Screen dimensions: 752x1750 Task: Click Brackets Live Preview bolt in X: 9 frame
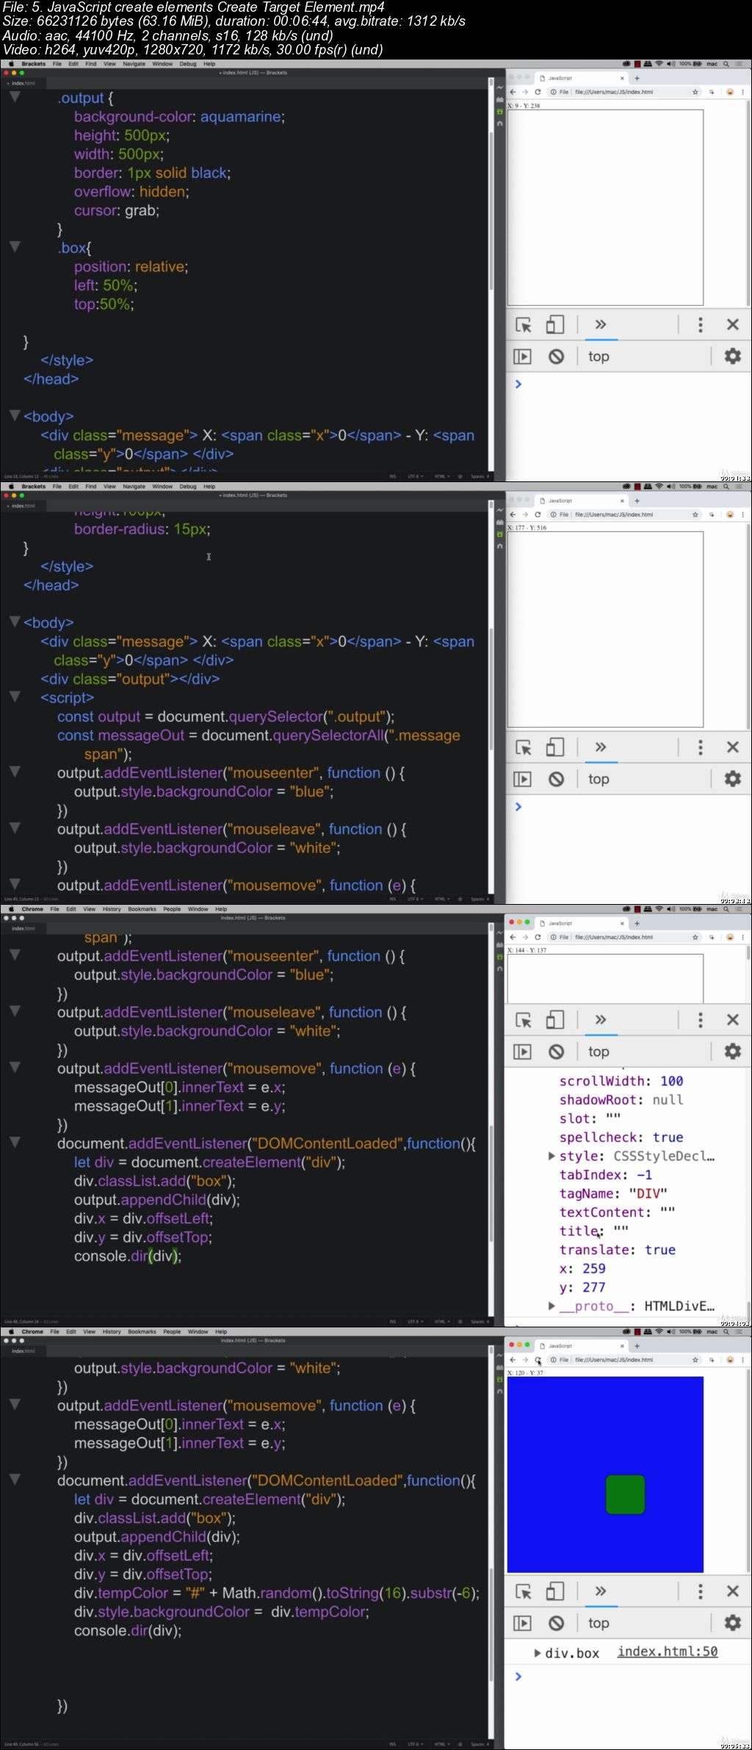[x=499, y=87]
